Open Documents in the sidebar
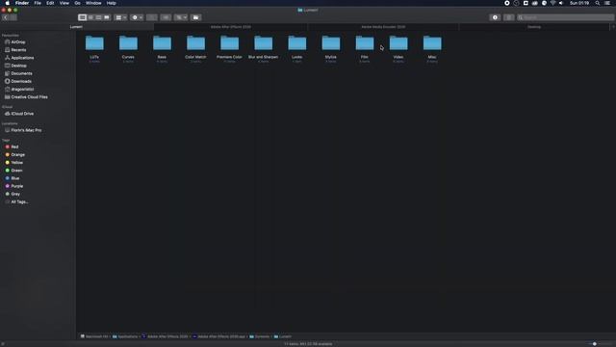 (21, 73)
